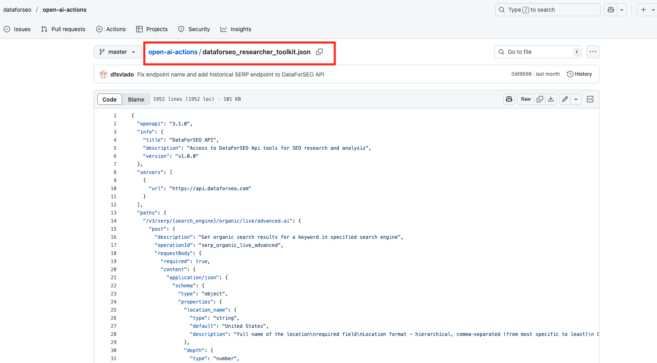The width and height of the screenshot is (657, 363).
Task: Switch to Code view tab
Action: [x=109, y=99]
